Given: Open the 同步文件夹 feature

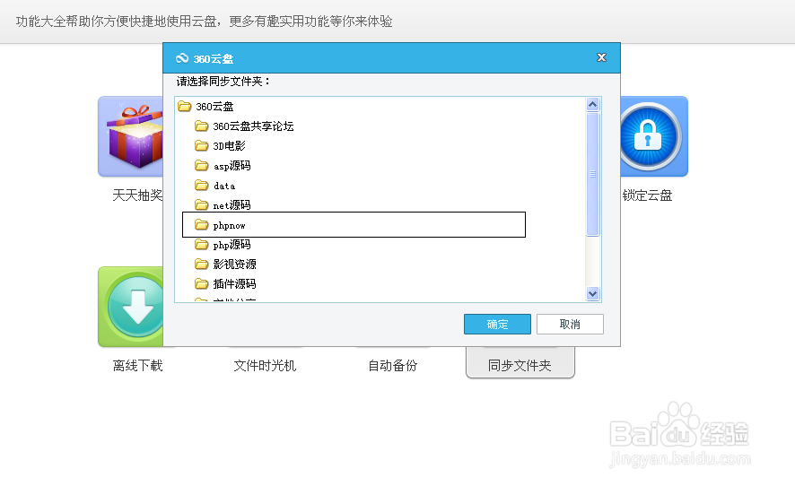Looking at the screenshot, I should tap(520, 365).
